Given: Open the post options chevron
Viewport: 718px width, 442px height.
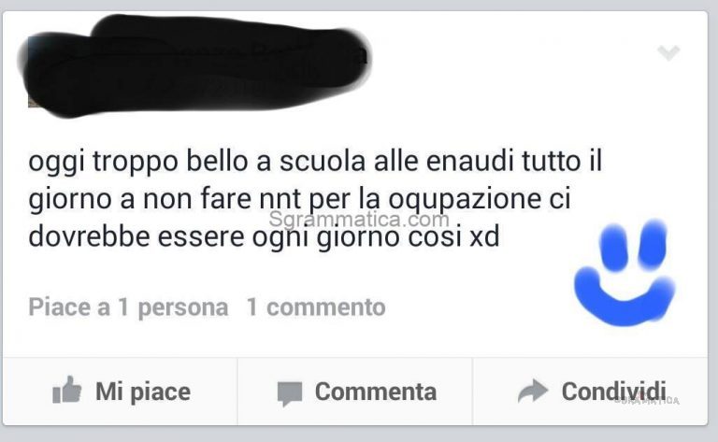Looking at the screenshot, I should click(x=668, y=52).
